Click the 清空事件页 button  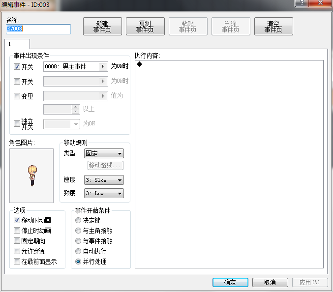click(x=273, y=27)
